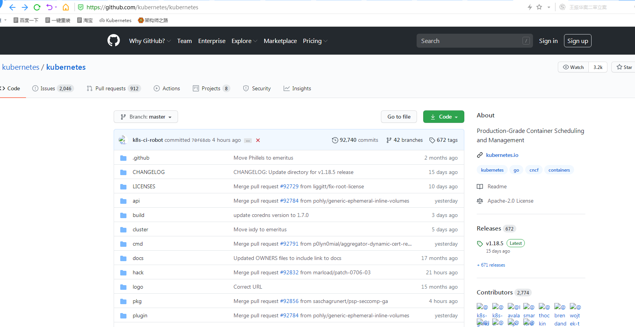The image size is (635, 327).
Task: Click the license scale icon
Action: [480, 201]
